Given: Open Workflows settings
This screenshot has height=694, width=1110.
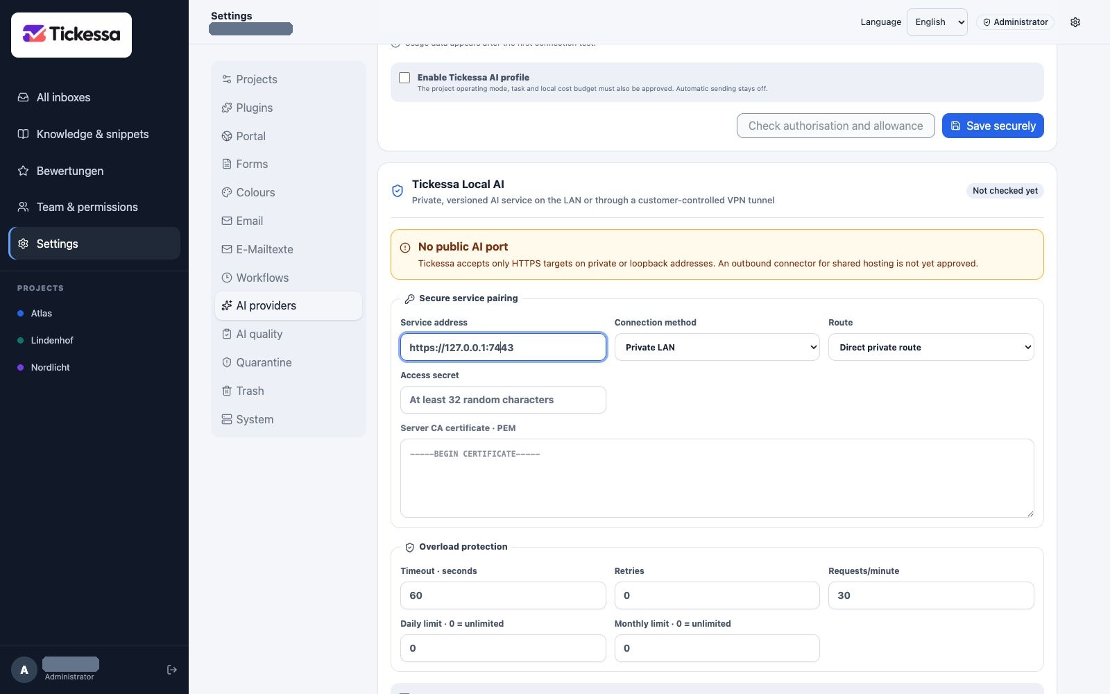Looking at the screenshot, I should tap(289, 278).
